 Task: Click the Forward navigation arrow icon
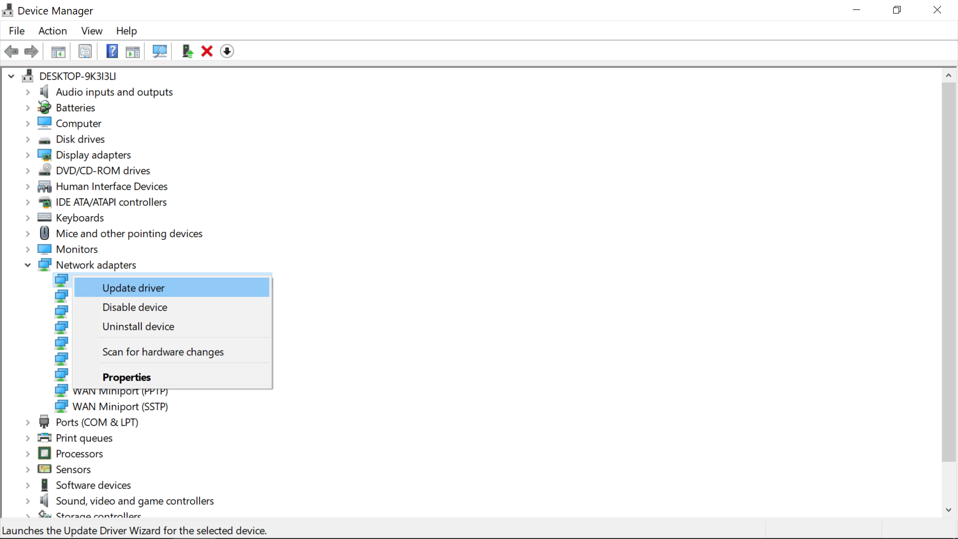[x=31, y=51]
